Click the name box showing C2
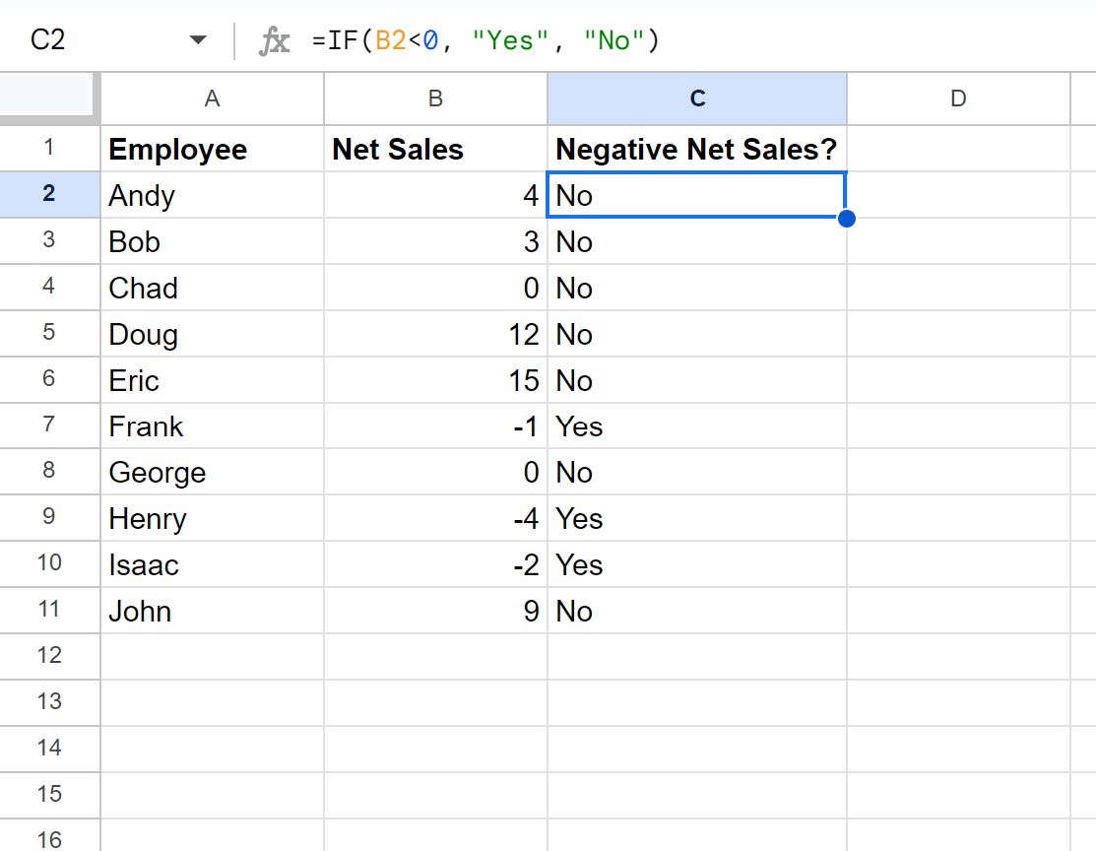The height and width of the screenshot is (851, 1096). tap(98, 39)
